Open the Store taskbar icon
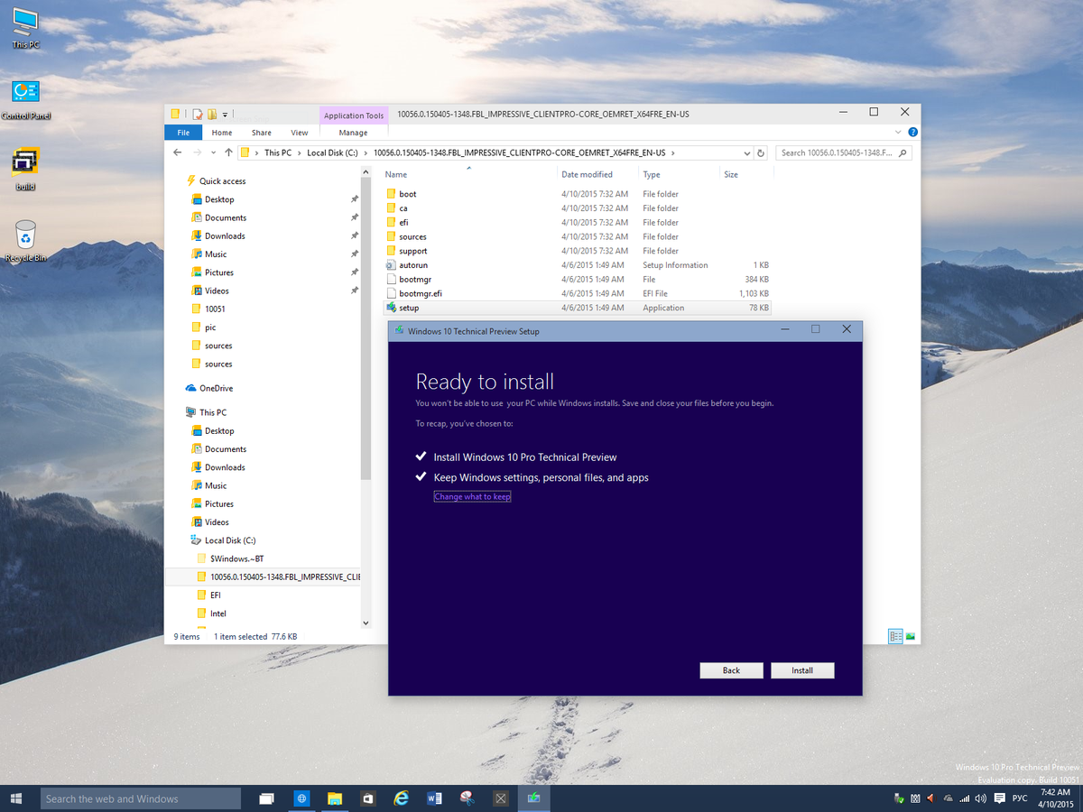1083x812 pixels. (x=368, y=798)
